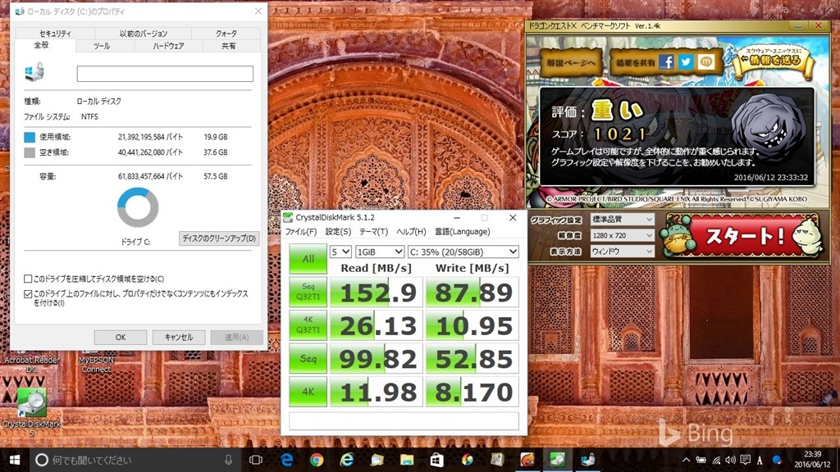The height and width of the screenshot is (472, 840).
Task: Open MyEPSON Connect desktop shortcut
Action: pyautogui.click(x=97, y=365)
